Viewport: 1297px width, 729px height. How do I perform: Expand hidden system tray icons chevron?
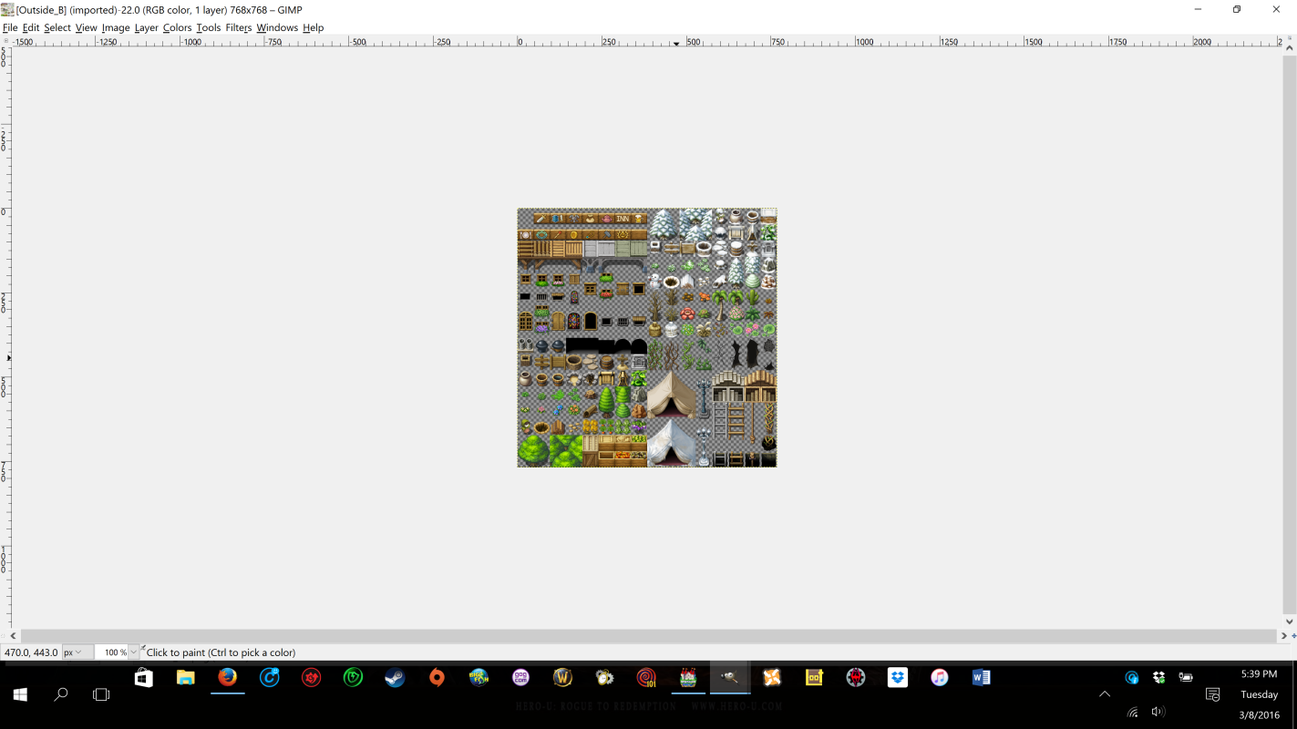pyautogui.click(x=1105, y=694)
